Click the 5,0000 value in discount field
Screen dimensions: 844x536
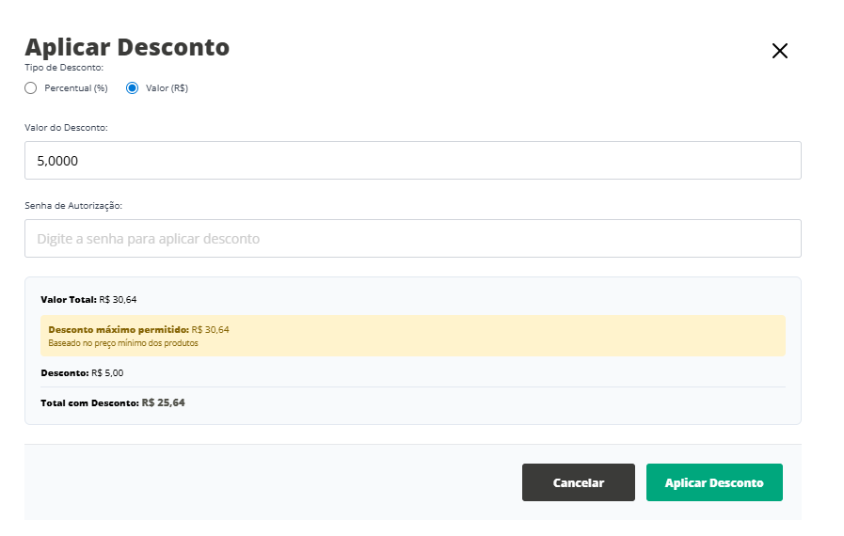(57, 161)
